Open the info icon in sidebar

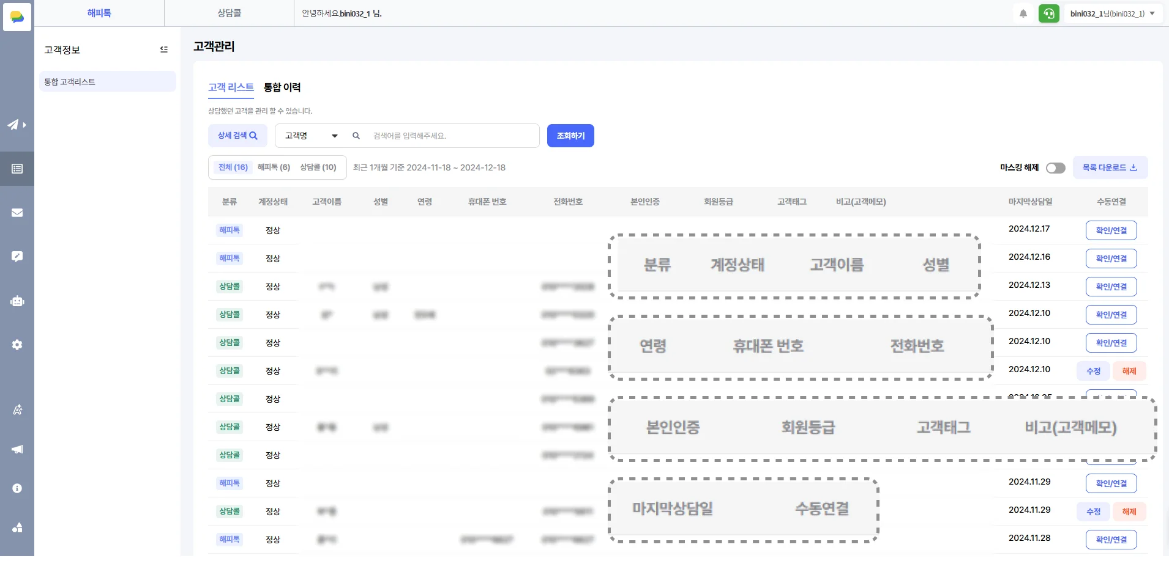[17, 488]
